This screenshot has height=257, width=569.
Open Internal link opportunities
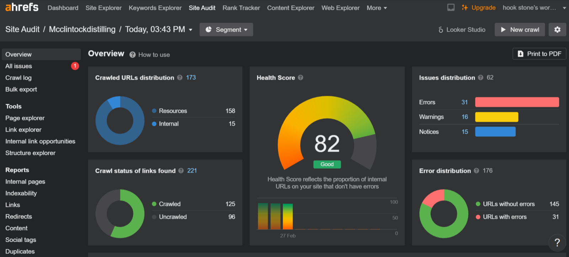coord(40,141)
